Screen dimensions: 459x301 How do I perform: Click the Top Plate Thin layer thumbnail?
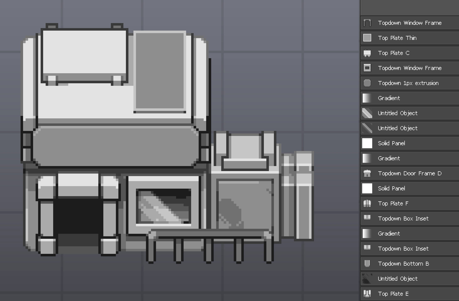367,38
